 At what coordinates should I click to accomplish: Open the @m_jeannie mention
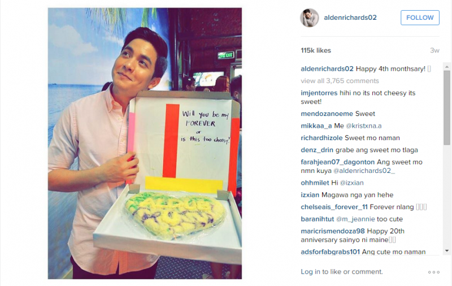[x=355, y=219]
